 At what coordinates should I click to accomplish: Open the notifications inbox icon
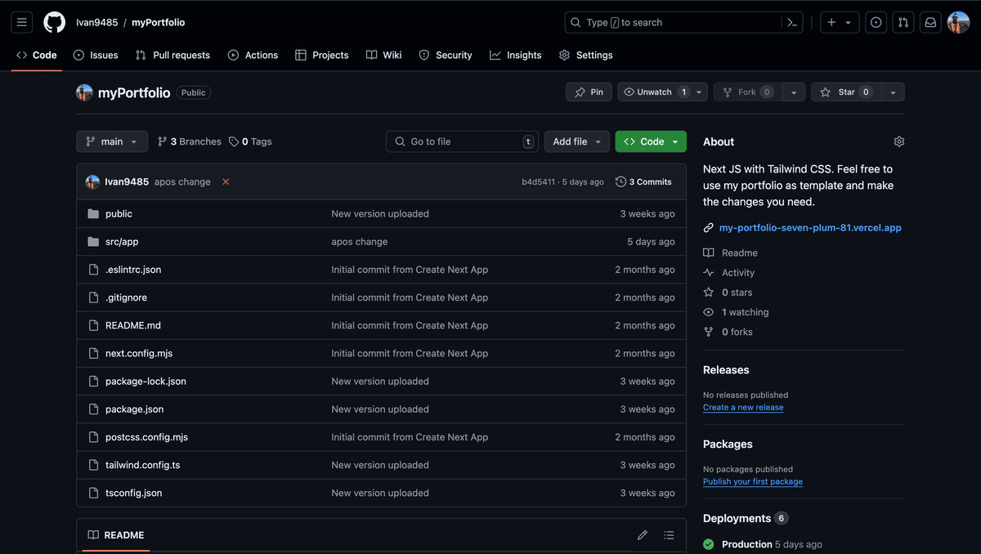coord(930,23)
